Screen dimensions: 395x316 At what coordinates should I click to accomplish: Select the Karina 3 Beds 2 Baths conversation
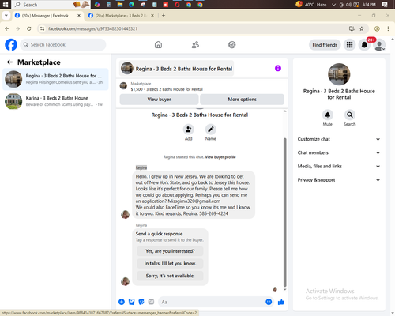point(55,101)
